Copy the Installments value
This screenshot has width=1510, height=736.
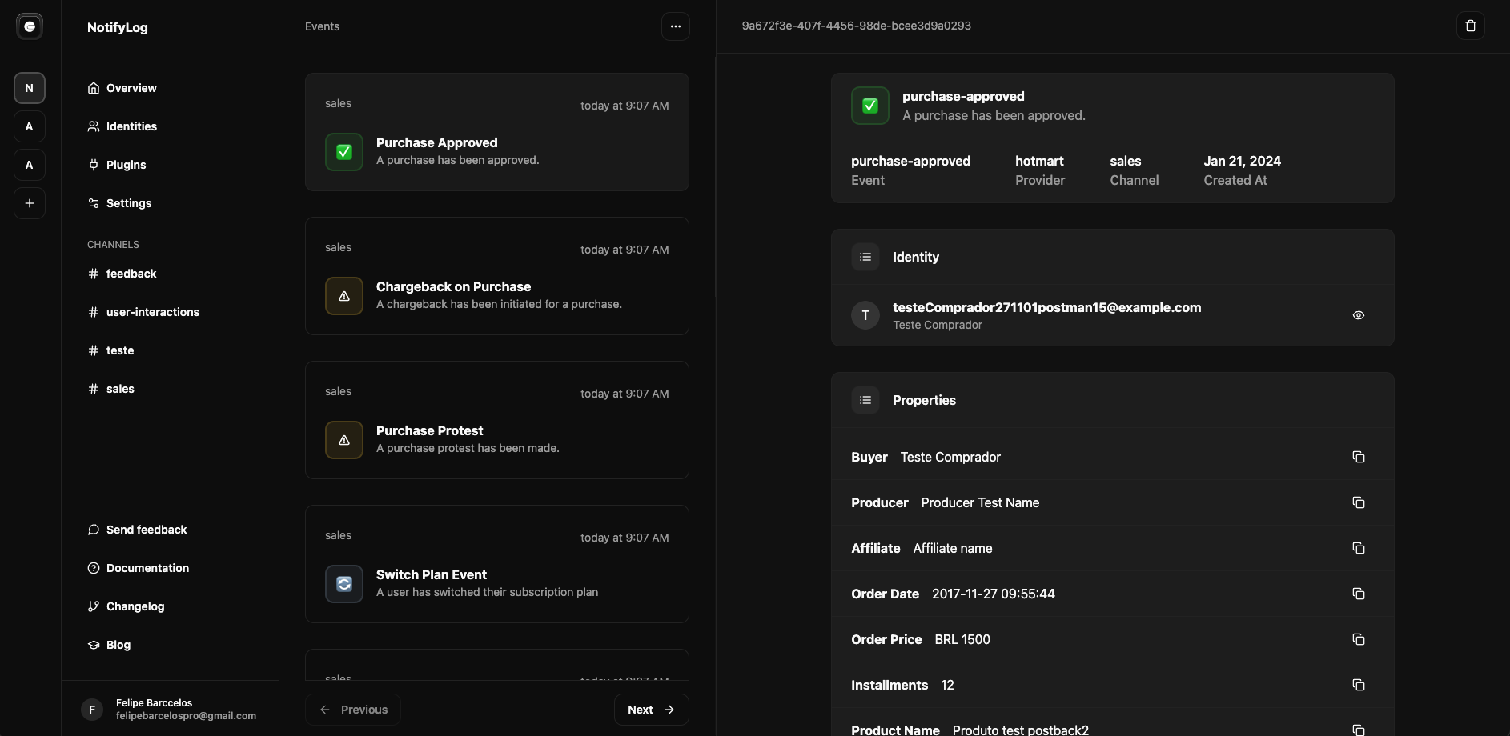[1359, 685]
